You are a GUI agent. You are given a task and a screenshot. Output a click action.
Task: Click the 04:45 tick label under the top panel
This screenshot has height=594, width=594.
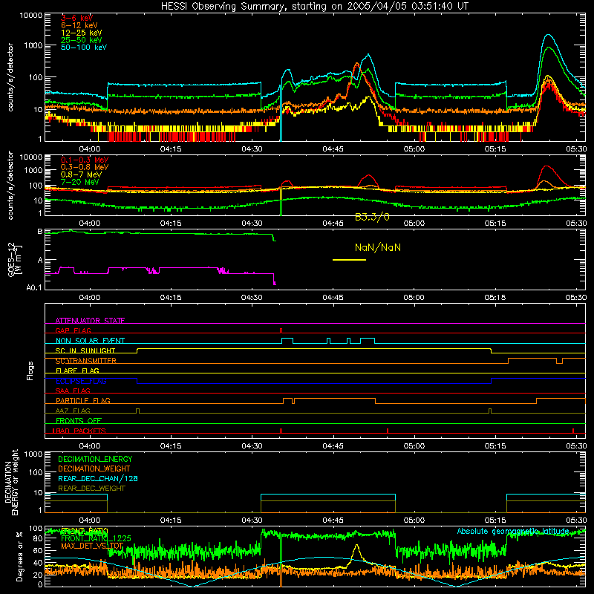point(333,149)
